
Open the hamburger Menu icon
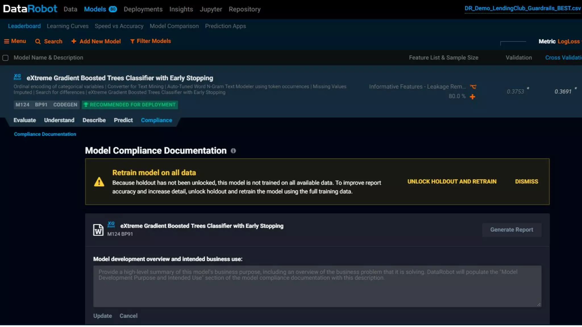coord(6,41)
